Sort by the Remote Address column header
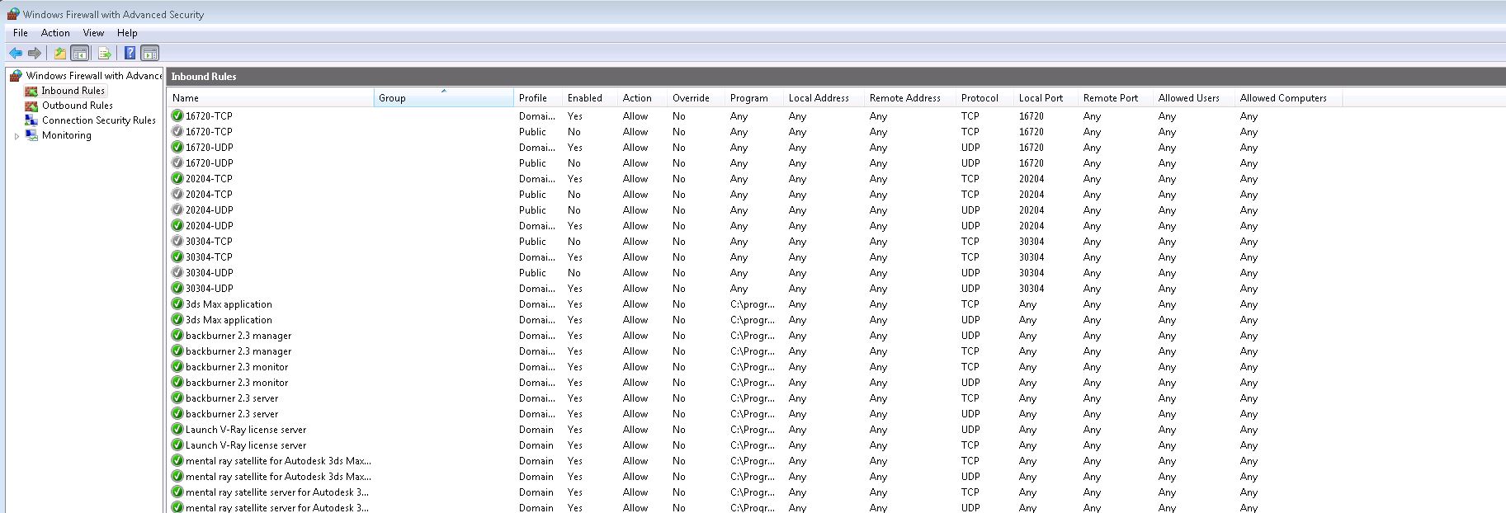The image size is (1506, 513). 910,97
